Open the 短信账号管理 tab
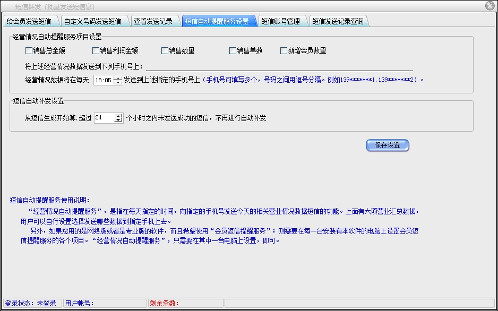498x311 pixels. pyautogui.click(x=281, y=22)
